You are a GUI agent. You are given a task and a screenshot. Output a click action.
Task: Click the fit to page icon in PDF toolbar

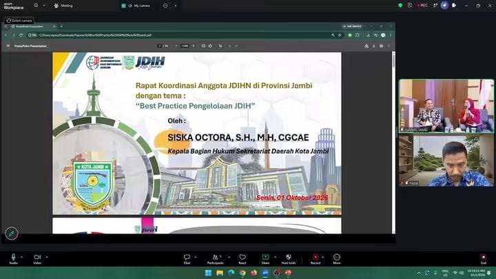tap(203, 46)
